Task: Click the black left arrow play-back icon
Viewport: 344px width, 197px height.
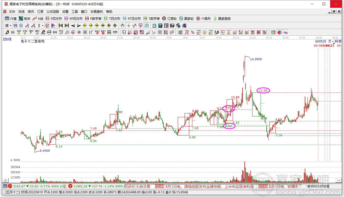Action: (x=73, y=26)
